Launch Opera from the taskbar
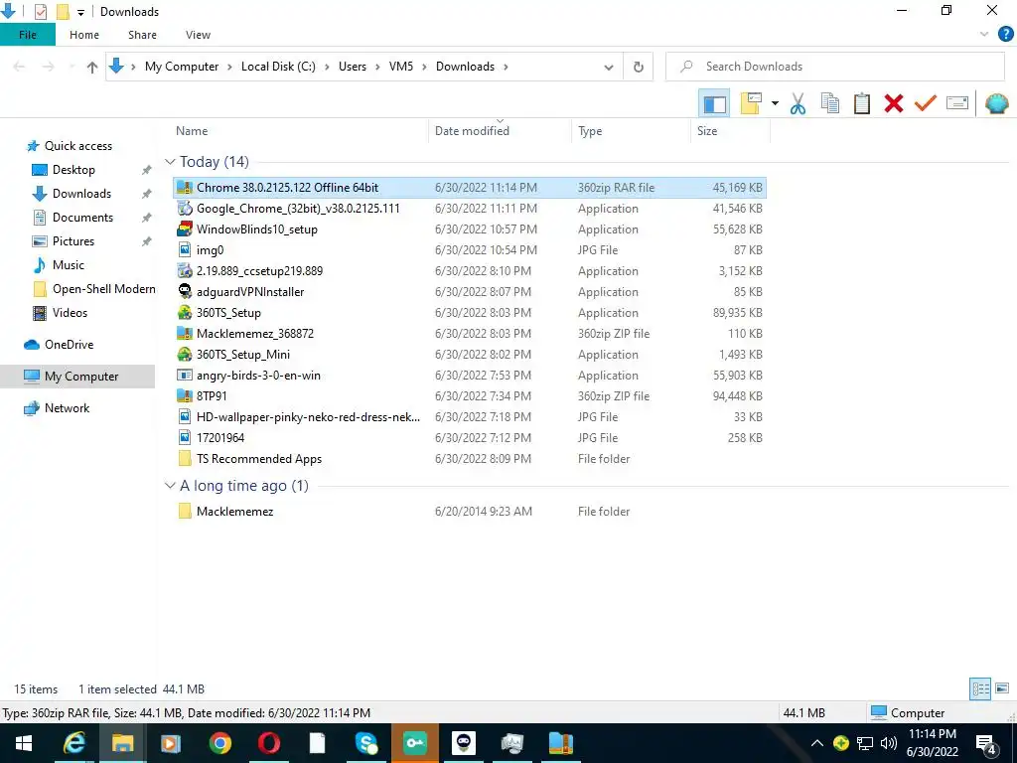This screenshot has height=763, width=1017. point(268,743)
